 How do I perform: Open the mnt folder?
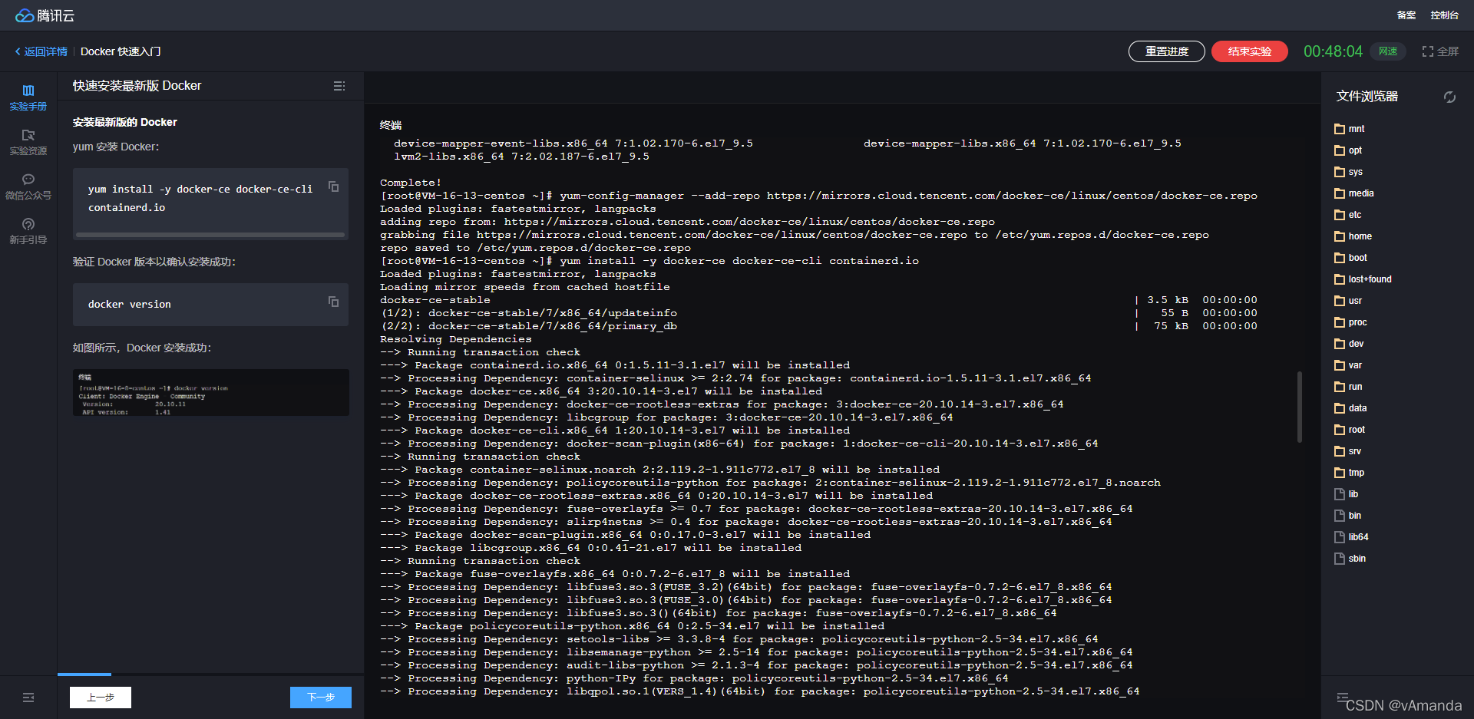[1349, 129]
